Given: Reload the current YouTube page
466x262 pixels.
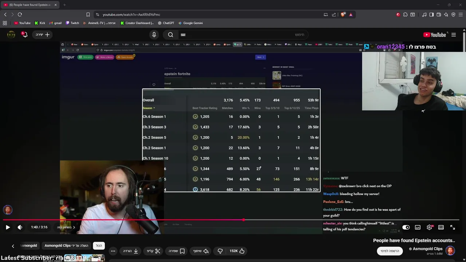Looking at the screenshot, I should pyautogui.click(x=20, y=15).
